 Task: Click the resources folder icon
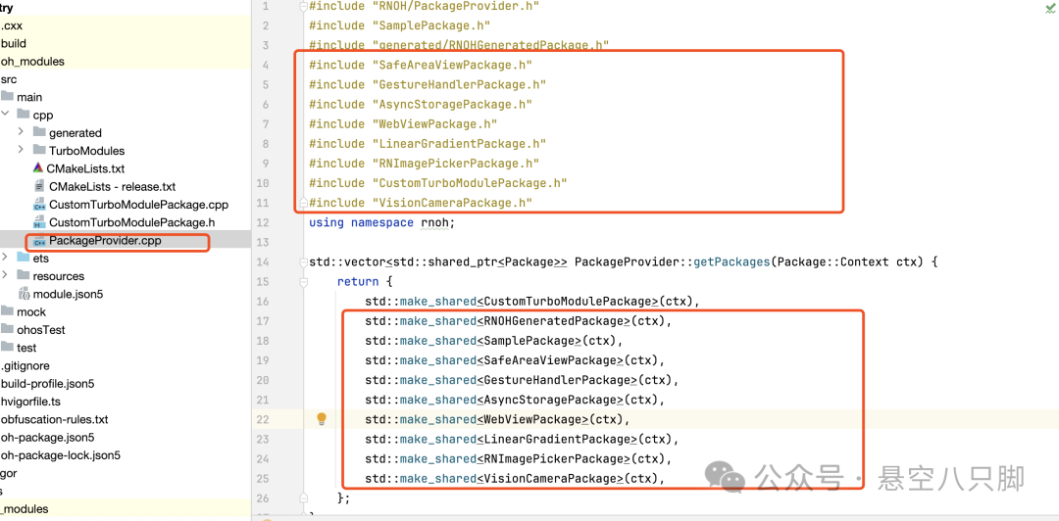tap(23, 275)
